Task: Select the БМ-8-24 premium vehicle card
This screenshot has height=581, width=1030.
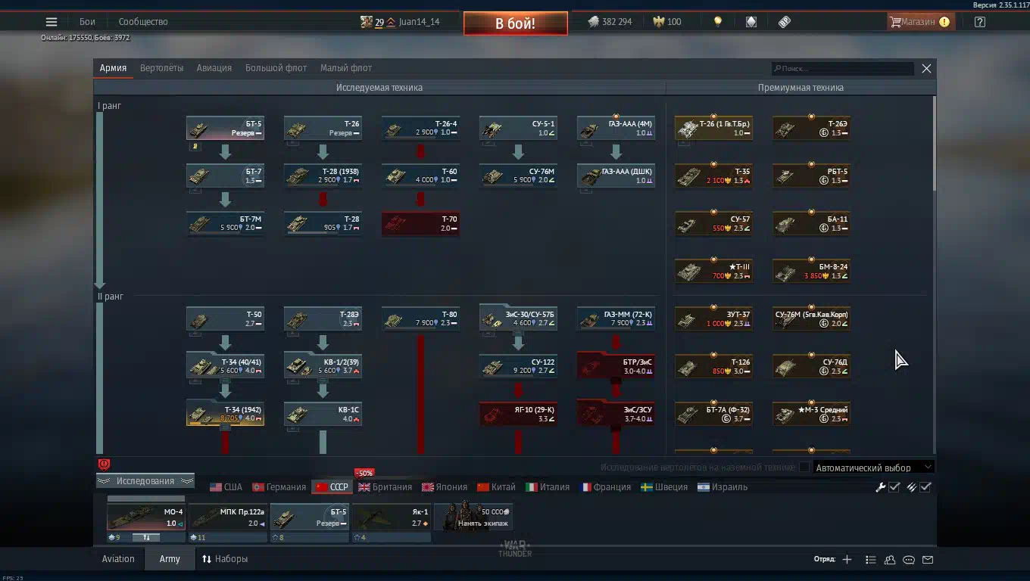Action: 811,271
